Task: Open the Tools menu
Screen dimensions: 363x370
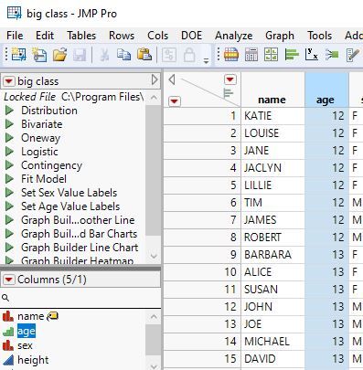Action: pos(319,36)
